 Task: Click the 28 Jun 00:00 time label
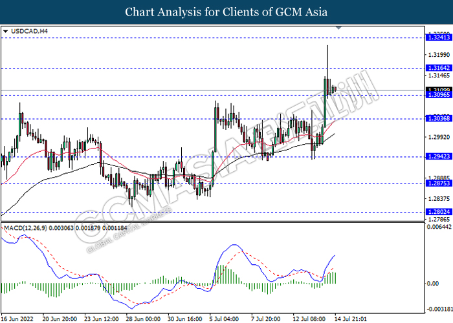click(143, 319)
